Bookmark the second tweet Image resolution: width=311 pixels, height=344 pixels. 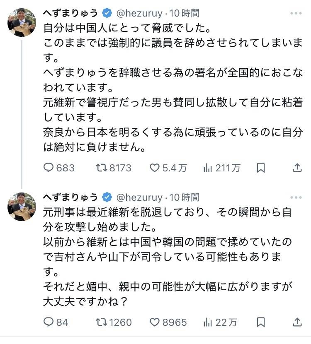(x=260, y=322)
